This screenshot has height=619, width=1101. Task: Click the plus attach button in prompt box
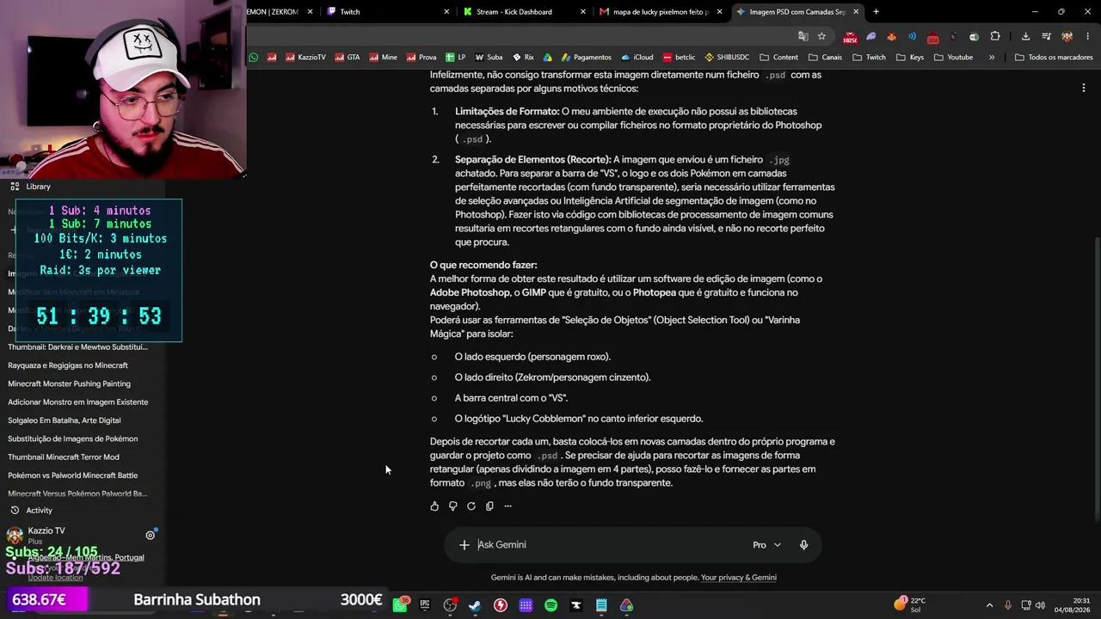pyautogui.click(x=464, y=545)
